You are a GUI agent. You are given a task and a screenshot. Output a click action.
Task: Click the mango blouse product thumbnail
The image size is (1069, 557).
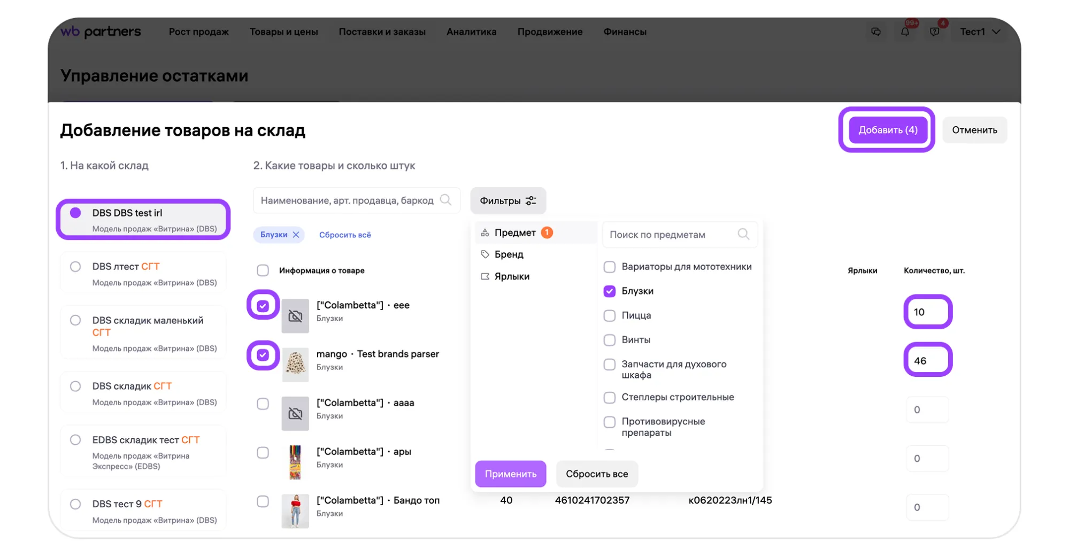pos(295,365)
